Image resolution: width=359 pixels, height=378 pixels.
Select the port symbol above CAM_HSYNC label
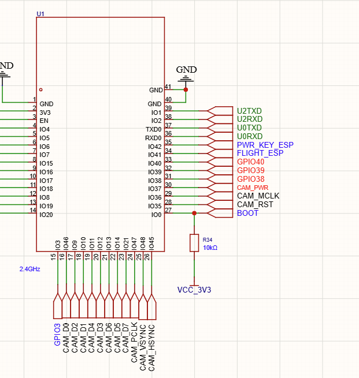pos(151,306)
